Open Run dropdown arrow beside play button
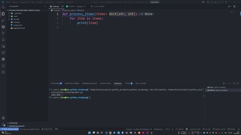 pos(231,6)
